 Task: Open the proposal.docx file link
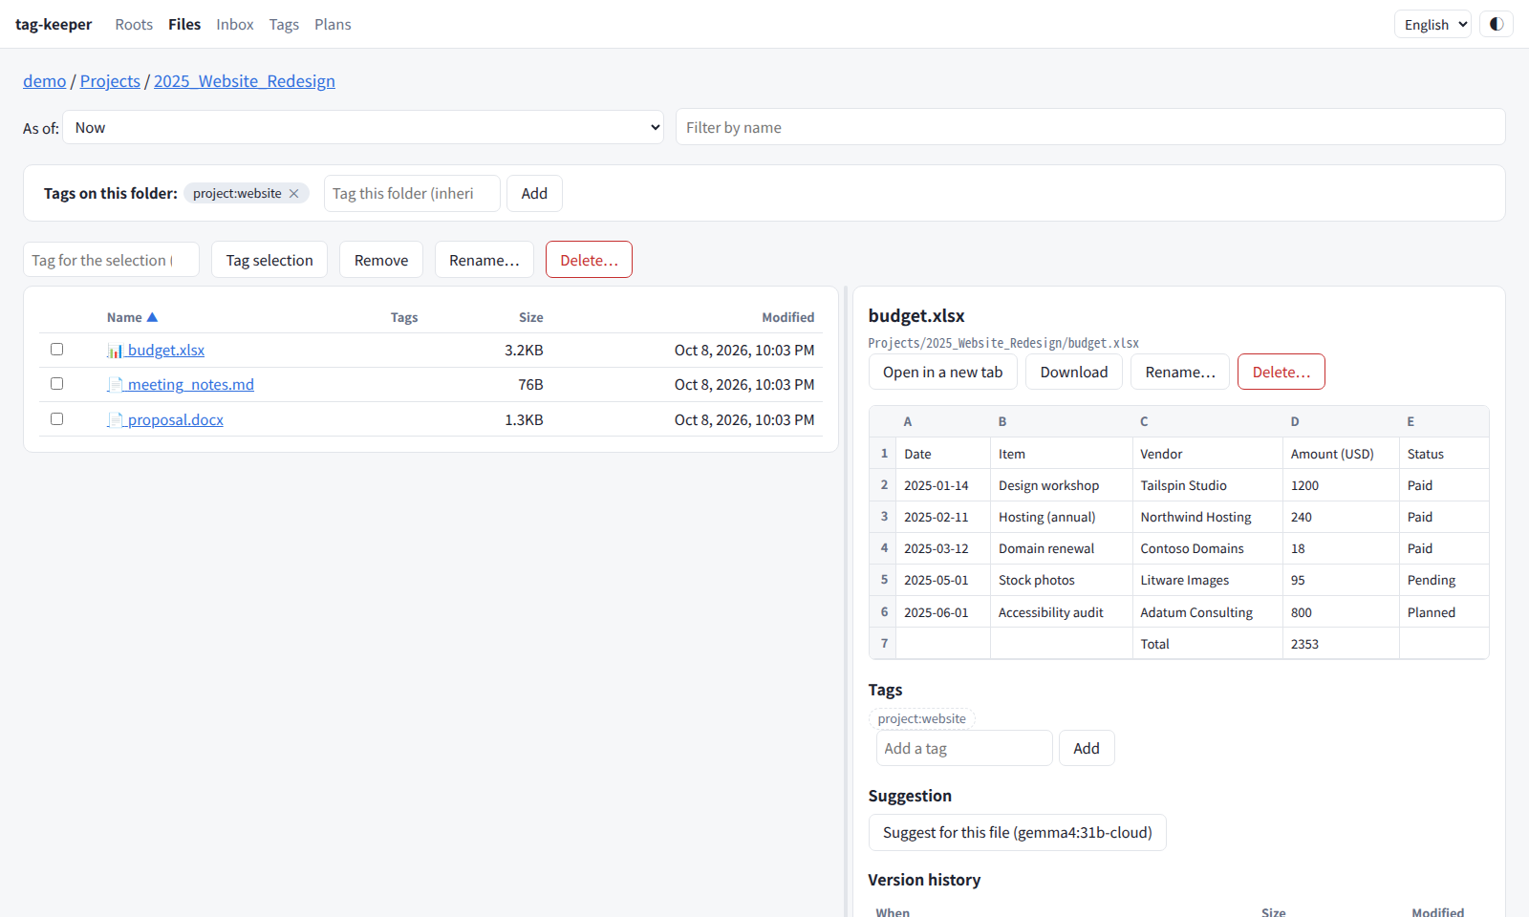click(176, 420)
